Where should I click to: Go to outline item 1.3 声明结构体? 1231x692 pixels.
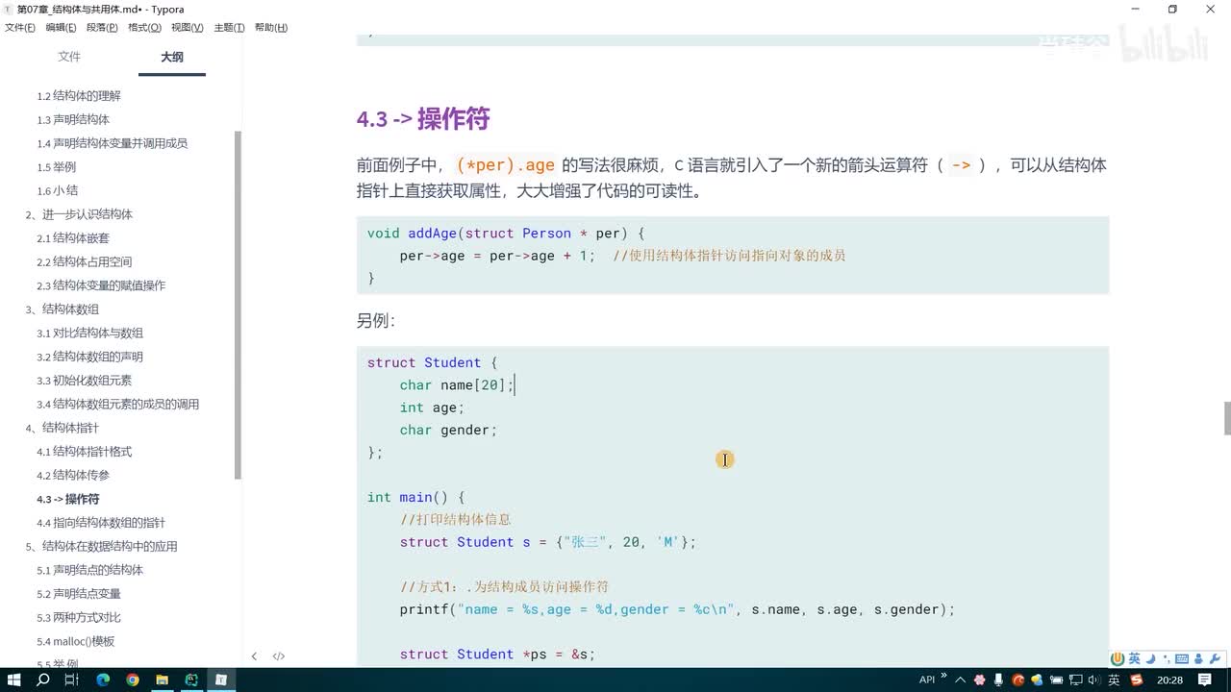point(73,119)
